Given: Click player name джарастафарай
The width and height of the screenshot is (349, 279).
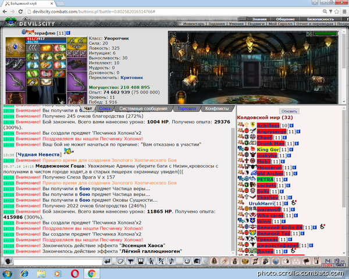Looking at the screenshot, I should [278, 245].
